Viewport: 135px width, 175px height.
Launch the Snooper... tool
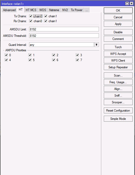[118, 102]
